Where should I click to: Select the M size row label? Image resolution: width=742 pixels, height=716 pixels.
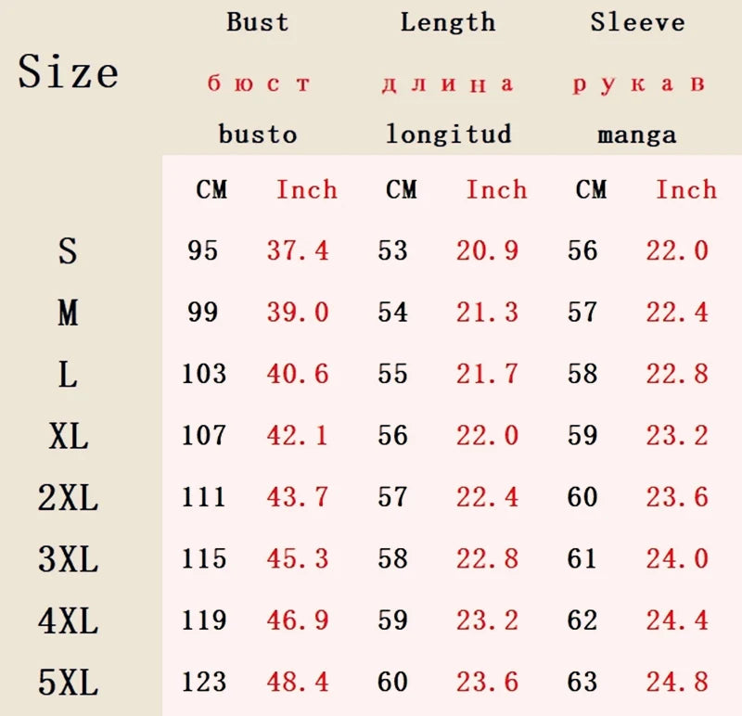68,313
